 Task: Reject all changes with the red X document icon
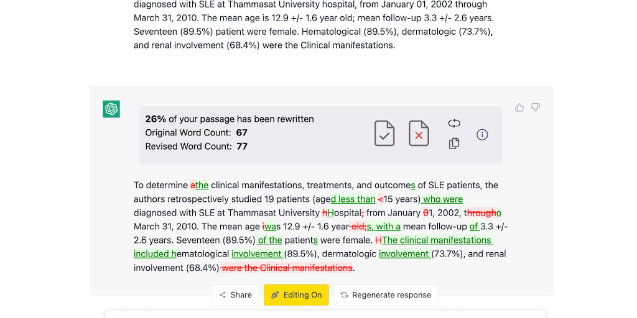419,134
